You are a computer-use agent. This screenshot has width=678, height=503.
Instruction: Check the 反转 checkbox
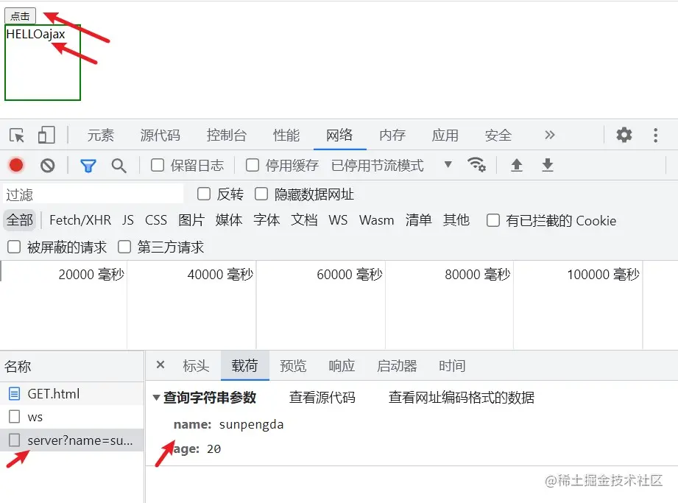pos(204,194)
